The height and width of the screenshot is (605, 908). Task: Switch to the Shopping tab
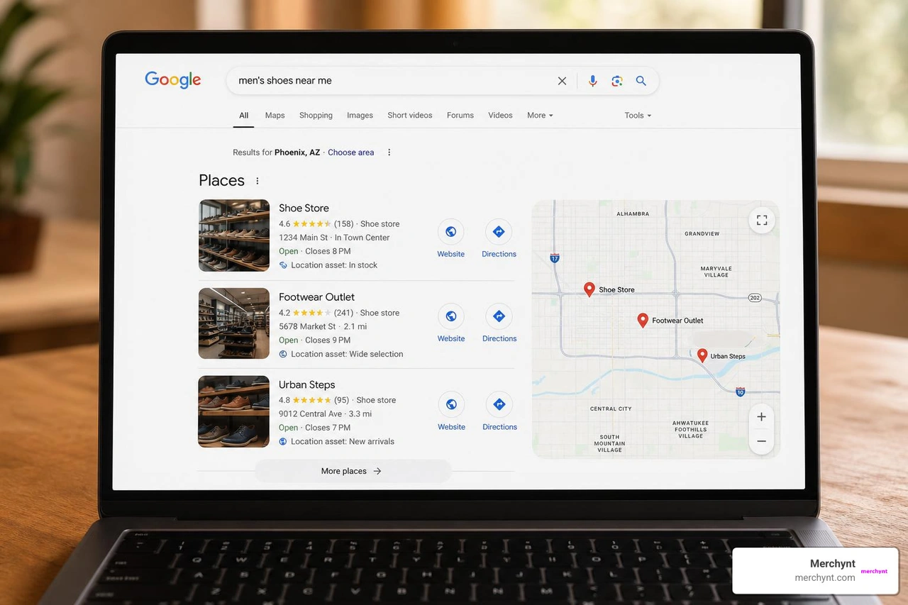(x=316, y=115)
